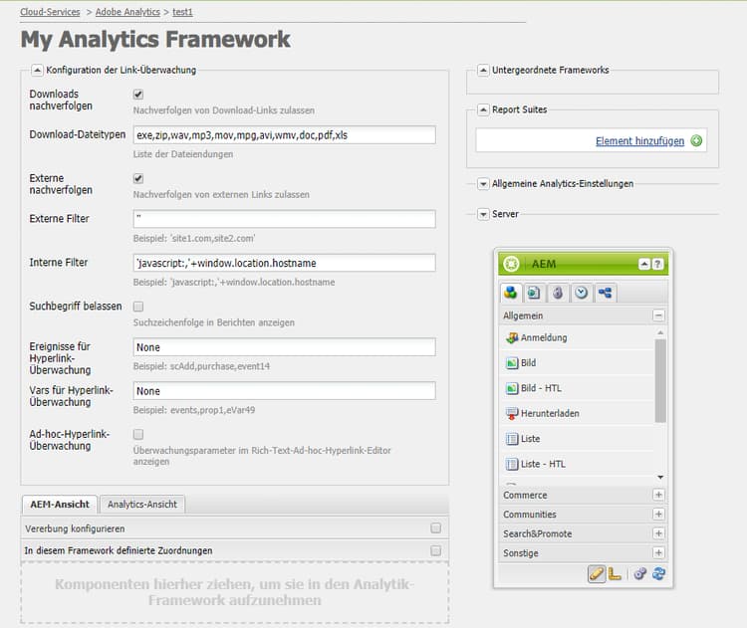Click 'Bild - HTL' component label
The width and height of the screenshot is (747, 628).
541,388
